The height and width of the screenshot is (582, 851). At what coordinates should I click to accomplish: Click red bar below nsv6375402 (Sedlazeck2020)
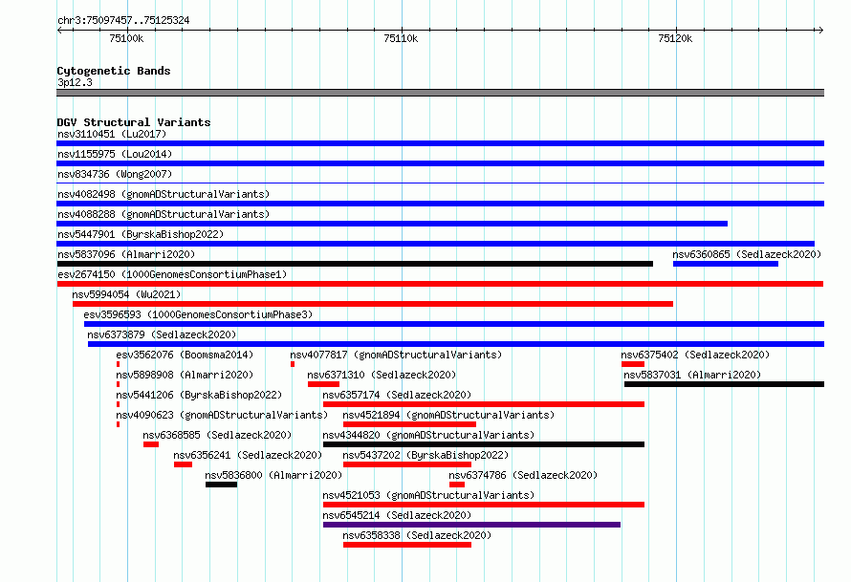click(x=633, y=364)
